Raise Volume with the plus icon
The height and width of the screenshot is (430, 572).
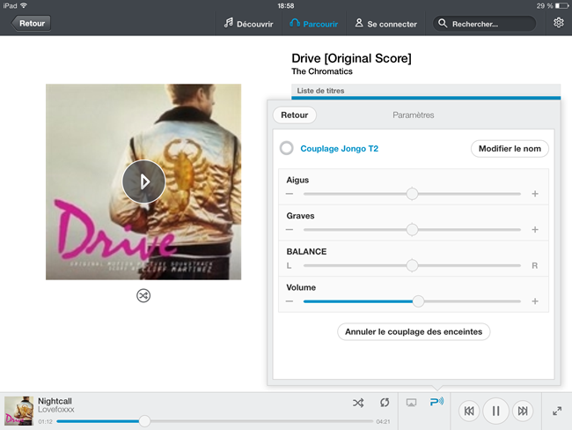[x=535, y=301]
